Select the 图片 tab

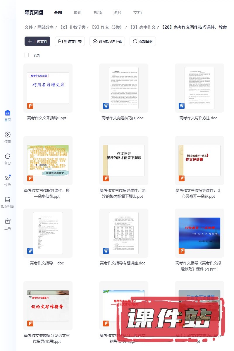118,13
